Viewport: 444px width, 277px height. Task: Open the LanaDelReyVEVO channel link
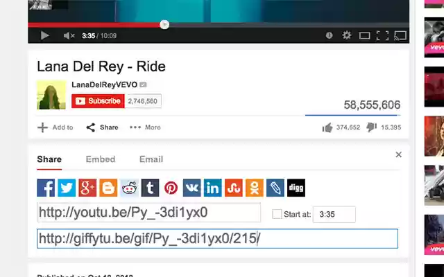(104, 84)
